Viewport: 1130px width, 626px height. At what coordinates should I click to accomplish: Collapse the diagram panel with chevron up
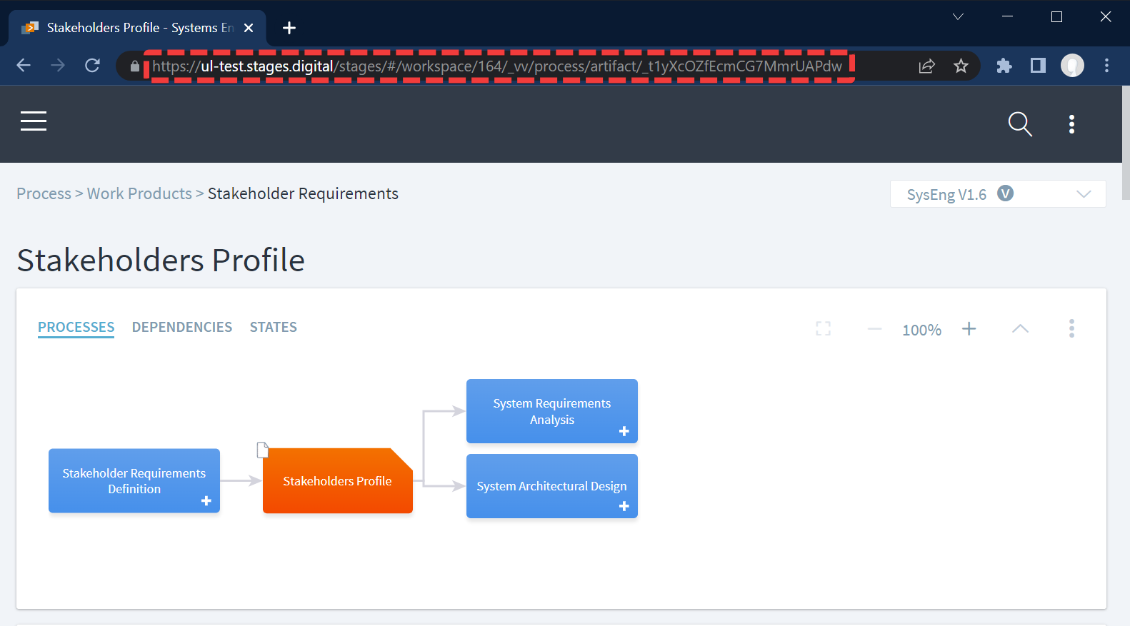pos(1020,328)
